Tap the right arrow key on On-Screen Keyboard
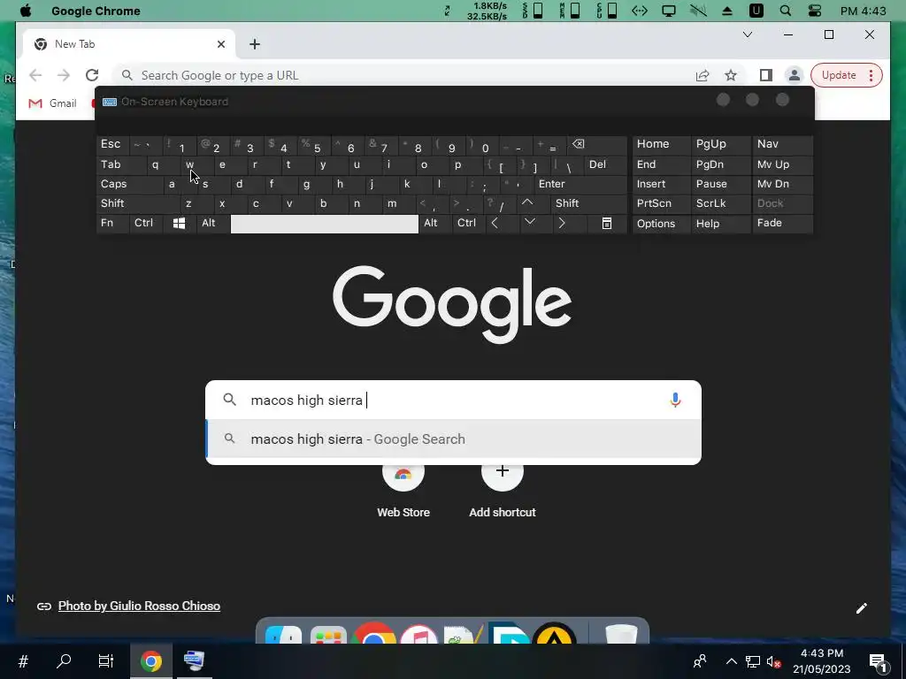 click(561, 223)
